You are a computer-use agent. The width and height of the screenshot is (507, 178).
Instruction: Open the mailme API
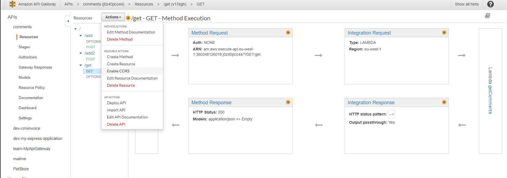(x=20, y=159)
